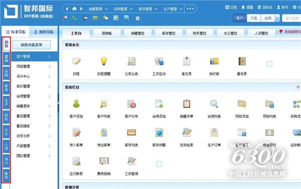Open the 通讯录 address book icon
The height and width of the screenshot is (189, 301).
click(242, 61)
